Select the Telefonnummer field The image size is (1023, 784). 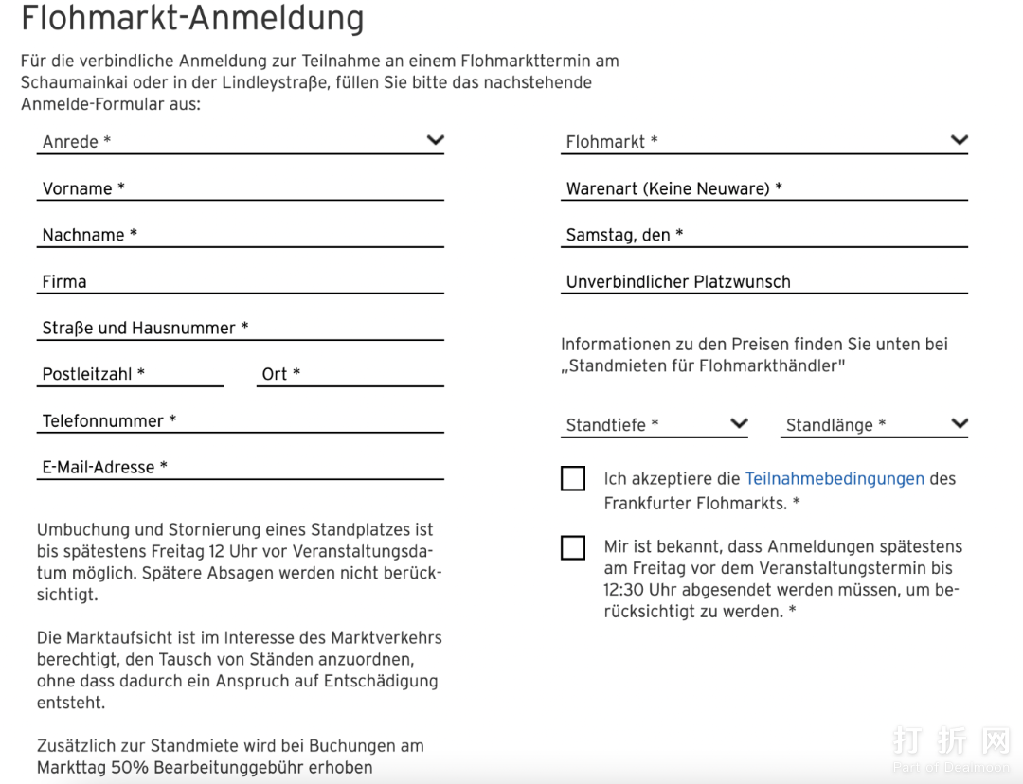[x=241, y=420]
